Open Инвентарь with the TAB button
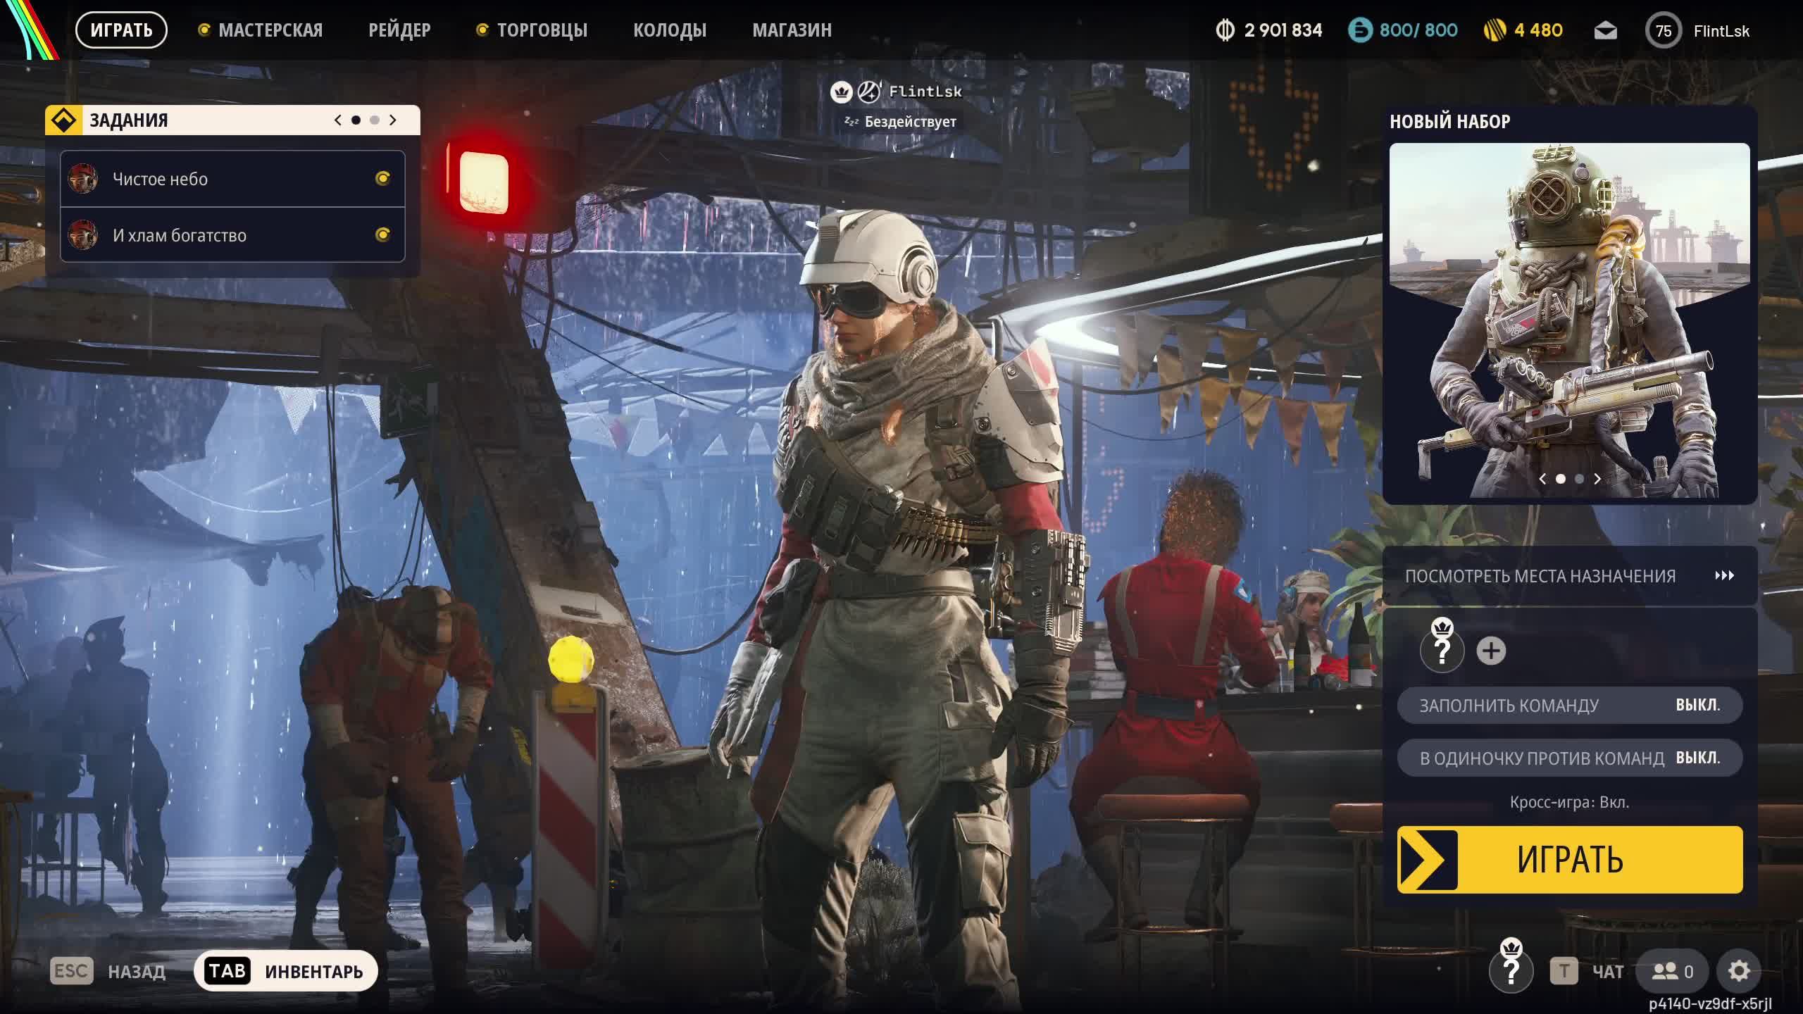 pos(286,971)
